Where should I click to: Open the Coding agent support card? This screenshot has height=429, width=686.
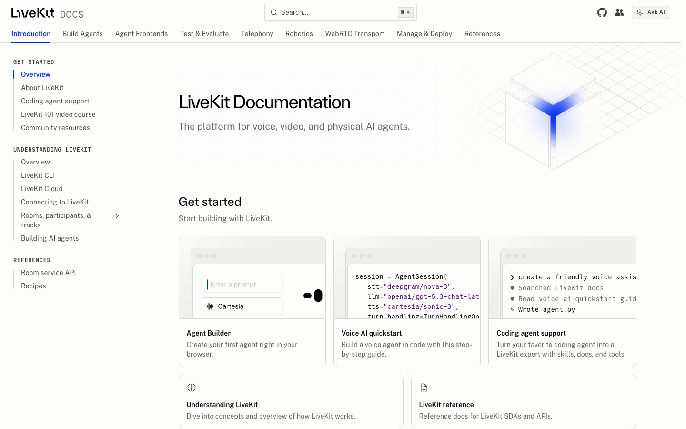point(562,301)
